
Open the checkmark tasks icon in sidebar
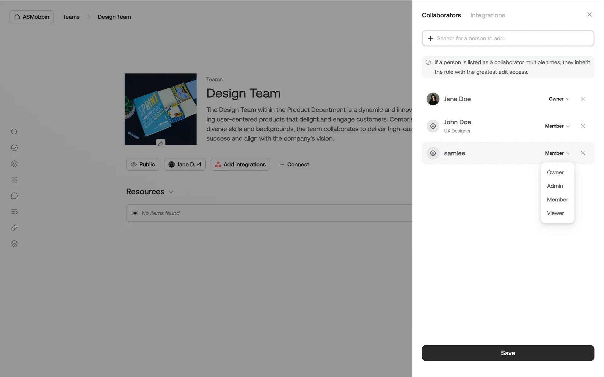pyautogui.click(x=14, y=148)
